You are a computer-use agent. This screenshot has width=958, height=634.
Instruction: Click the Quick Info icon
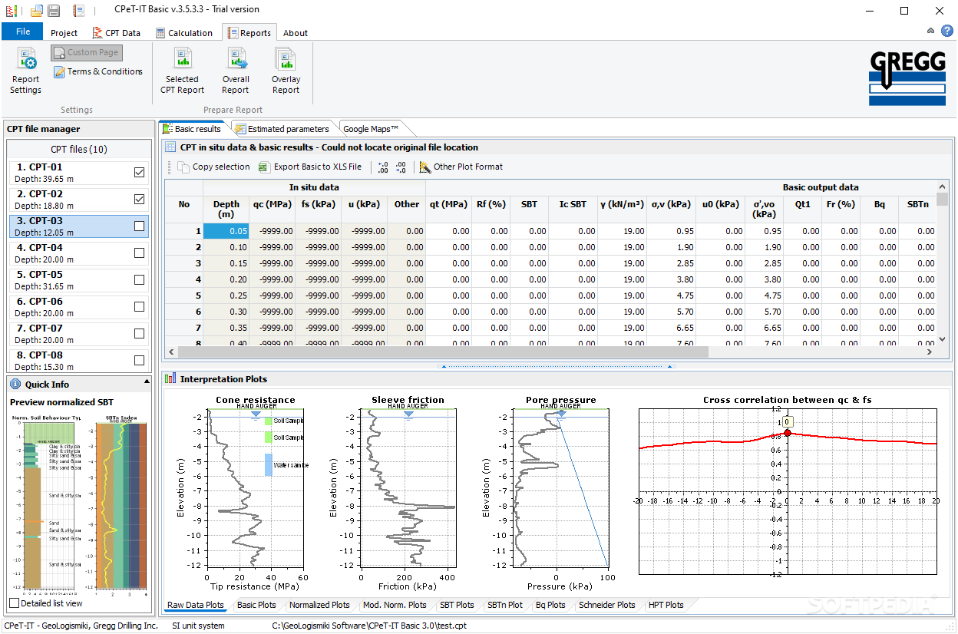point(15,384)
